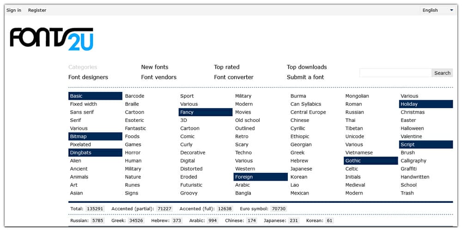Viewport: 462px width, 231px height.
Task: Open the English language dropdown
Action: [438, 10]
